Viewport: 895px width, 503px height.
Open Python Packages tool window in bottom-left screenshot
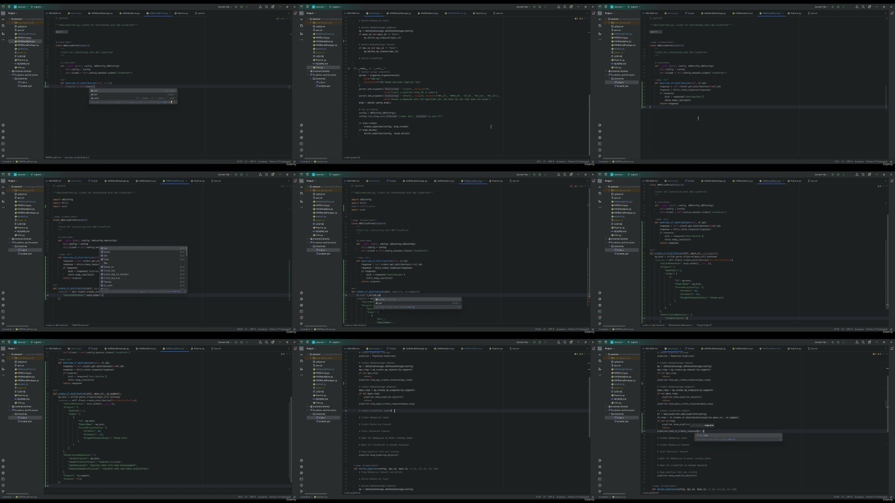(x=3, y=467)
